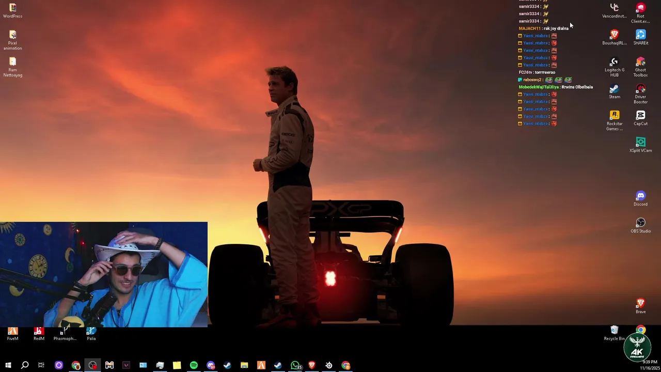Click the webcam overlay feed

point(103,274)
